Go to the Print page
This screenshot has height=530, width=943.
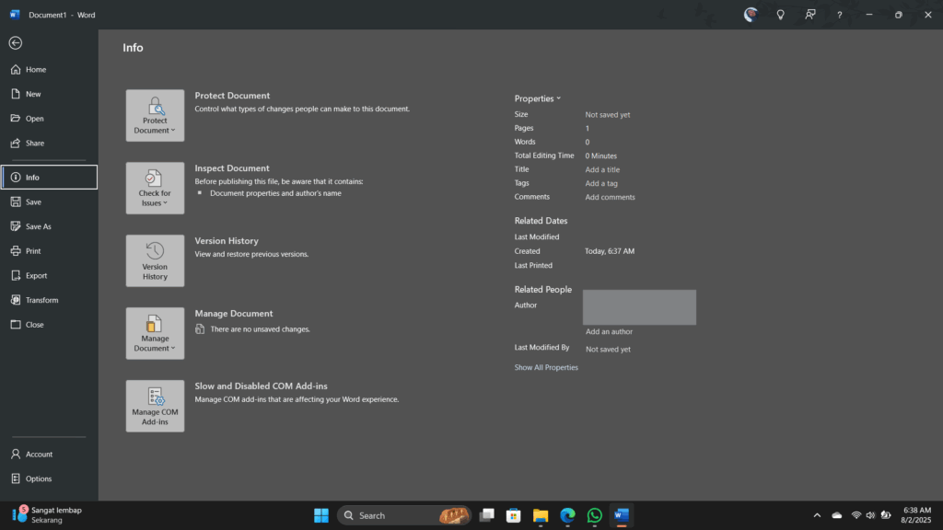pyautogui.click(x=49, y=251)
